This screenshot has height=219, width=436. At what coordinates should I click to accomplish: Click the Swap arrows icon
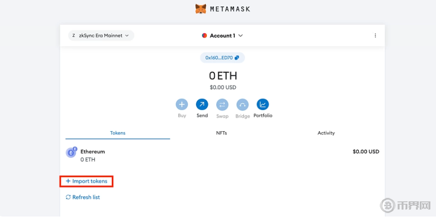pyautogui.click(x=222, y=105)
